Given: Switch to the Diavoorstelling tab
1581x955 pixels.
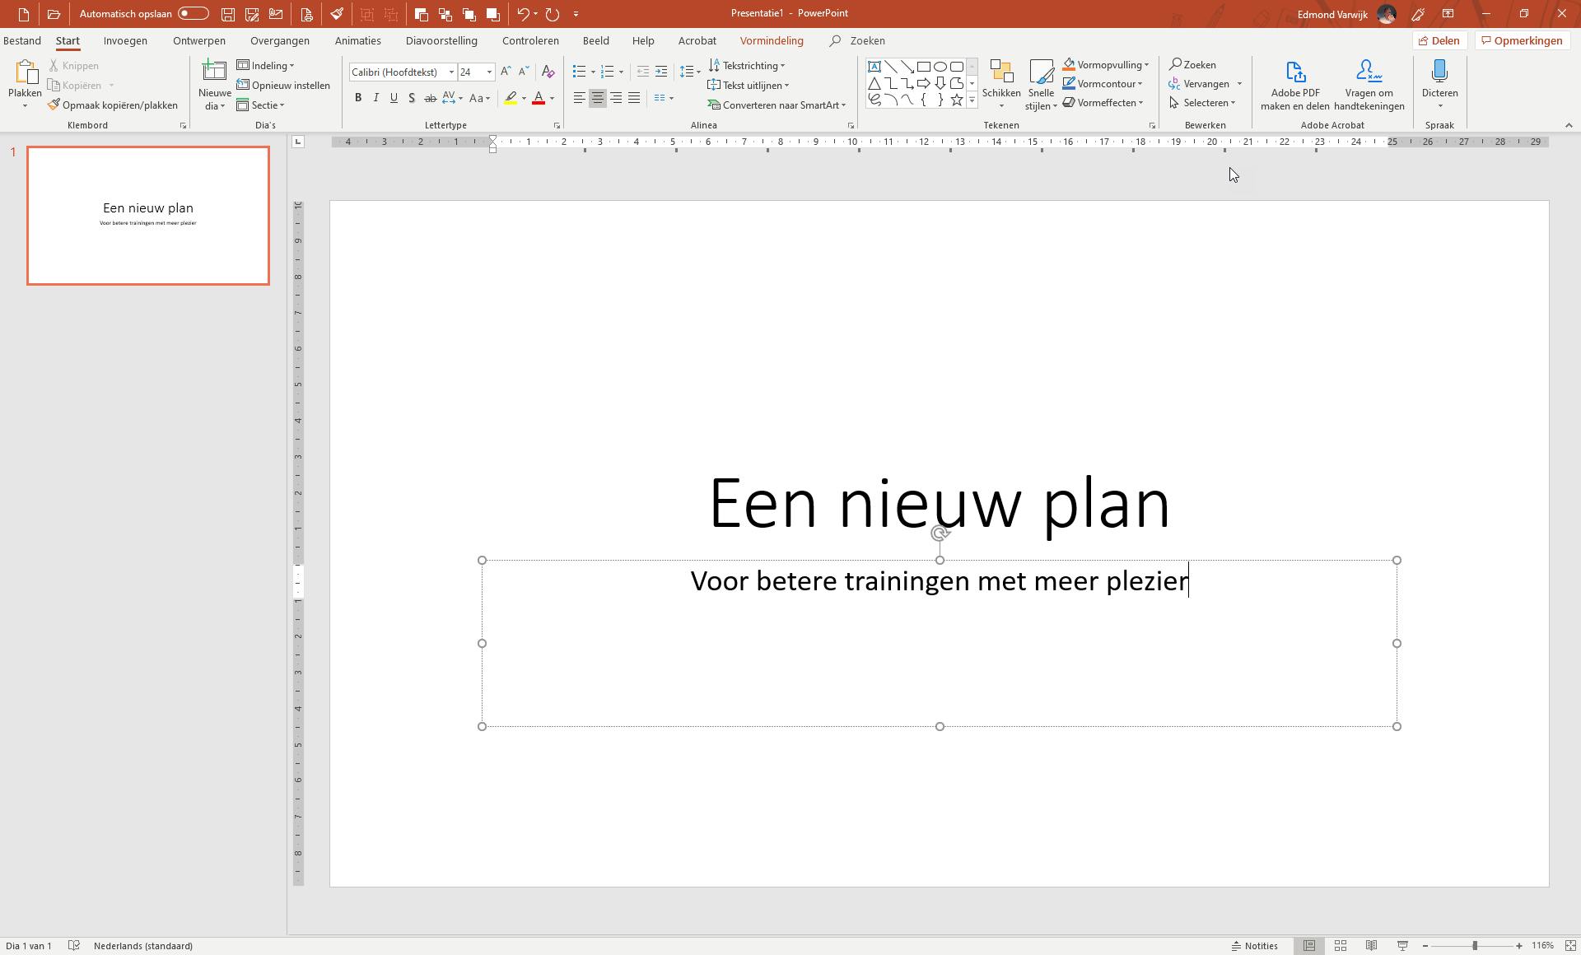Looking at the screenshot, I should 441,40.
